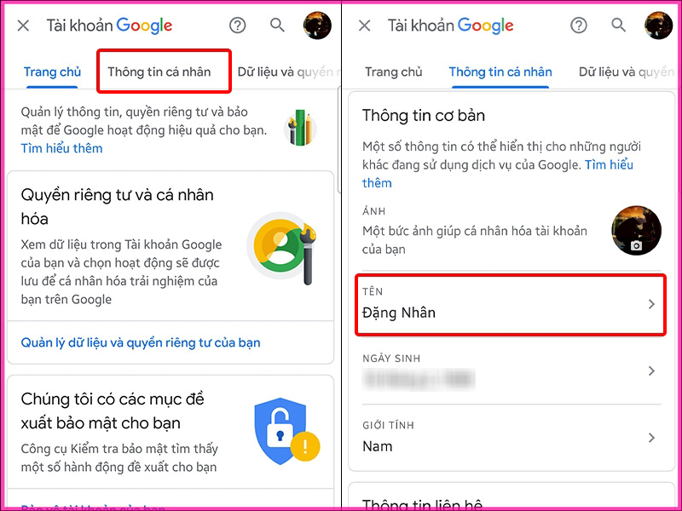Tap the profile avatar in left panel header
682x511 pixels.
(x=317, y=26)
